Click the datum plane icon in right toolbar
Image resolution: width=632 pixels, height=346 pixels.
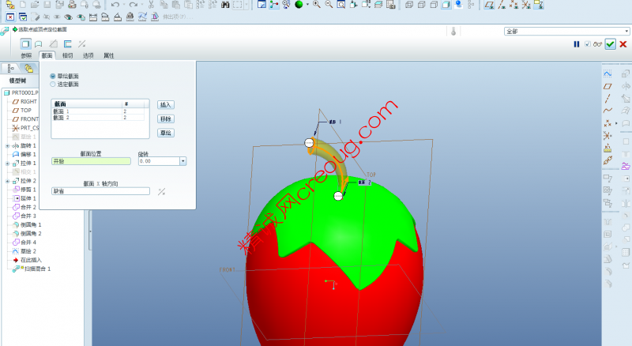click(608, 86)
